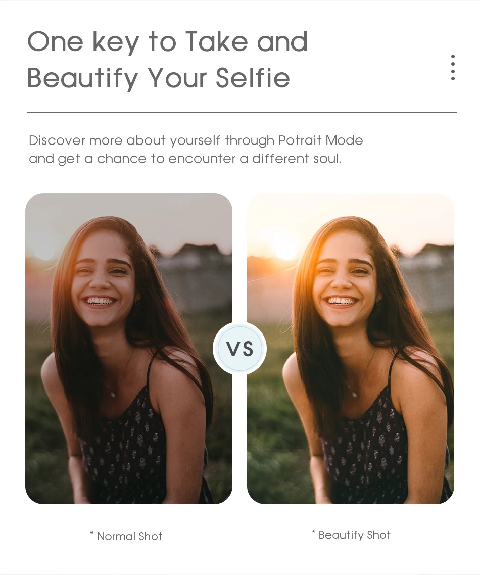The image size is (480, 575).
Task: Click the horizontal divider under the heading
Action: pyautogui.click(x=242, y=112)
